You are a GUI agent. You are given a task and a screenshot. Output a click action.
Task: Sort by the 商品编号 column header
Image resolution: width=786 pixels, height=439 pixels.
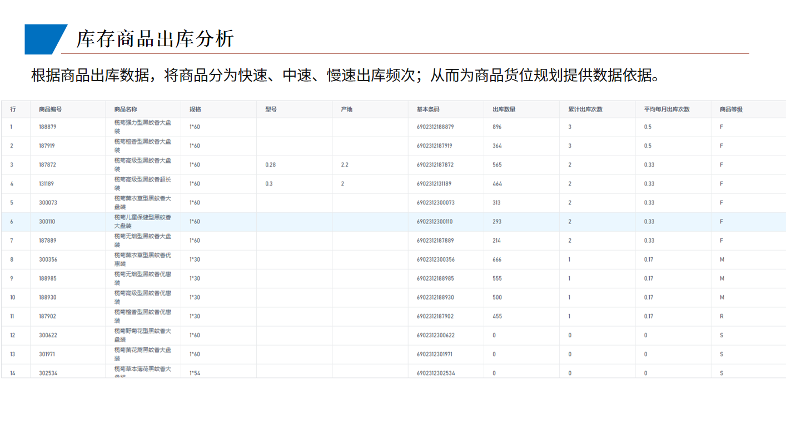(50, 109)
